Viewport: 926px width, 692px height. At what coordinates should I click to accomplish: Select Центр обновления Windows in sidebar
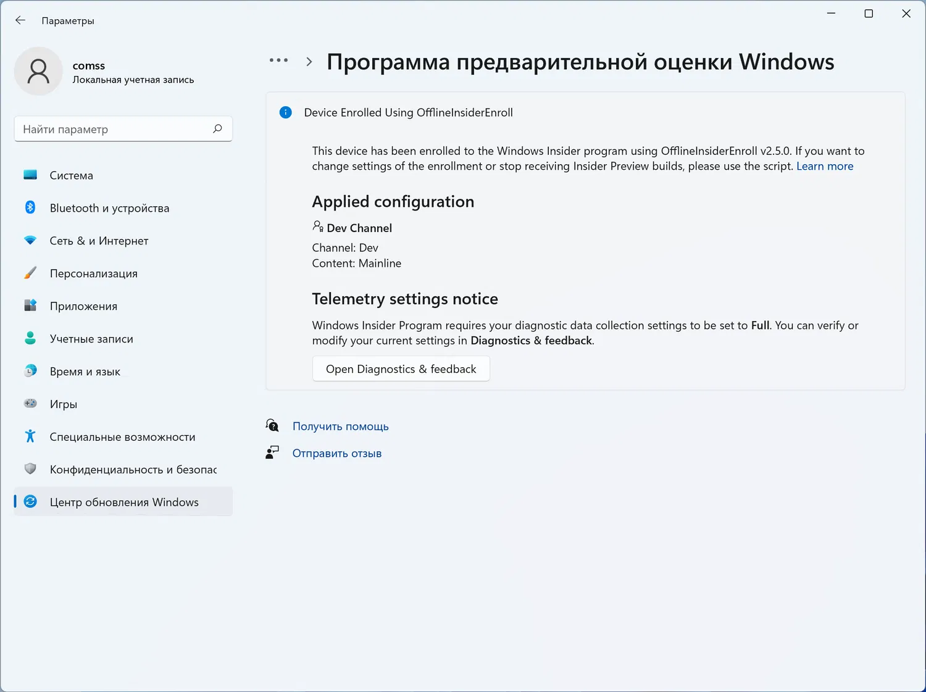click(123, 502)
